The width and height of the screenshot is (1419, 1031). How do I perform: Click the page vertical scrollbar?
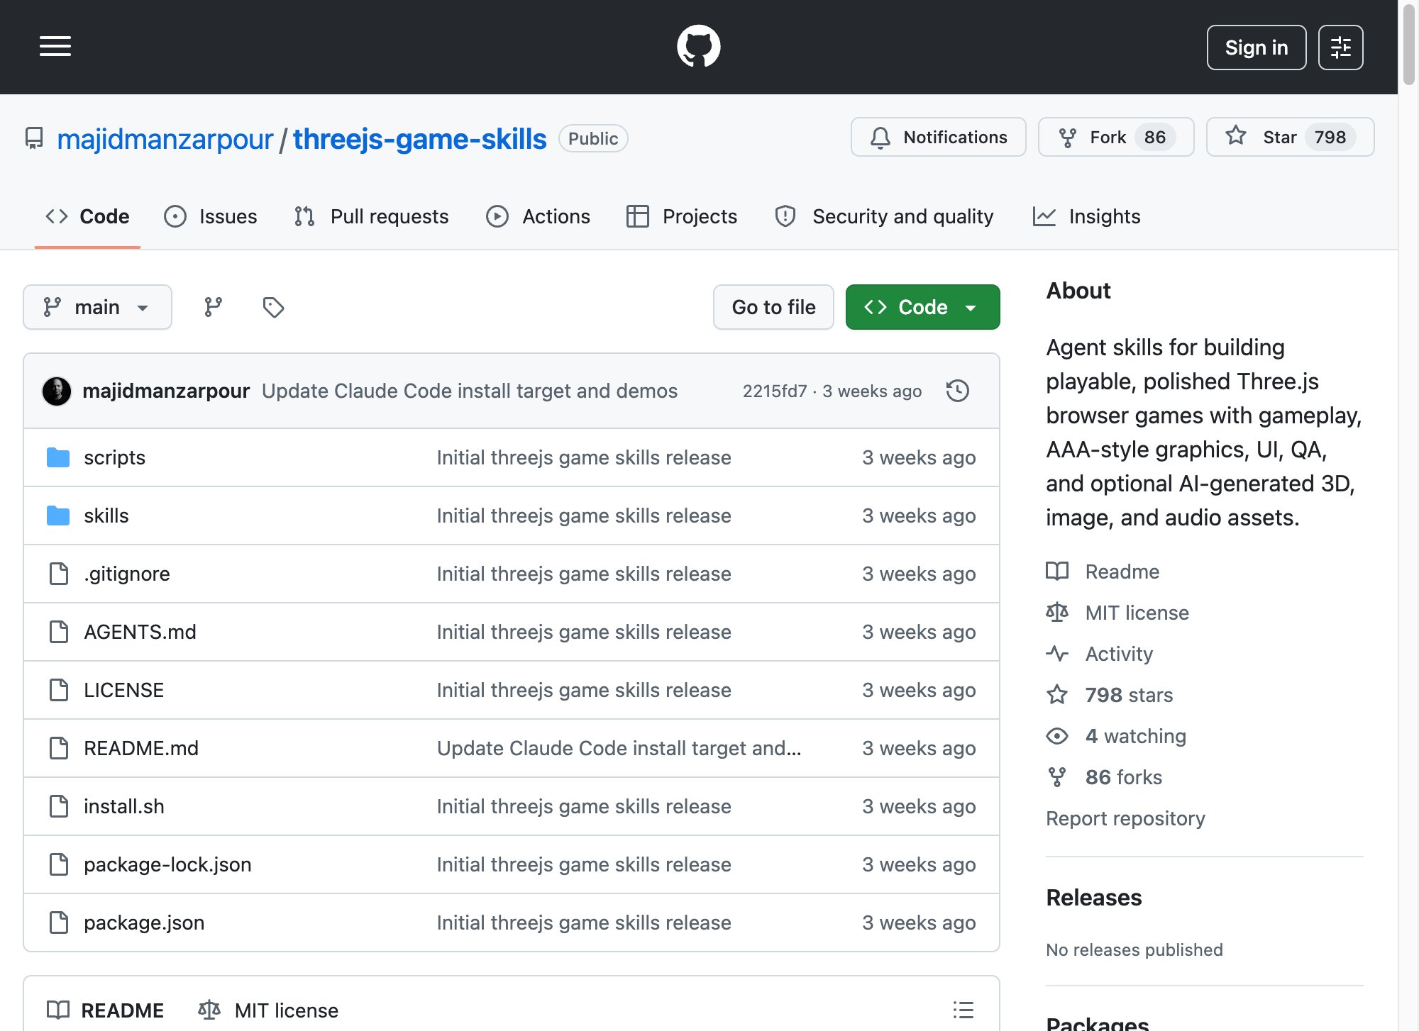click(1409, 44)
